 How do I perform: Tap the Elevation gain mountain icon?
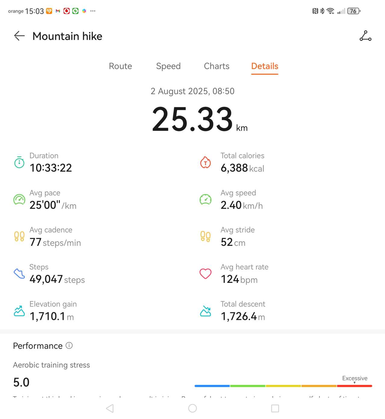point(20,311)
